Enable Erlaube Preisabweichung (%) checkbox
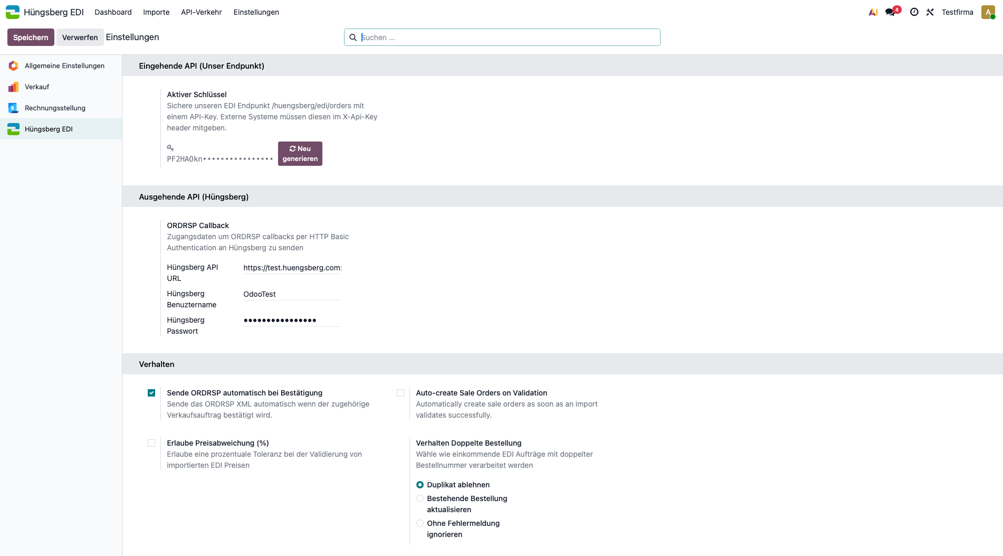This screenshot has height=556, width=1003. click(151, 443)
